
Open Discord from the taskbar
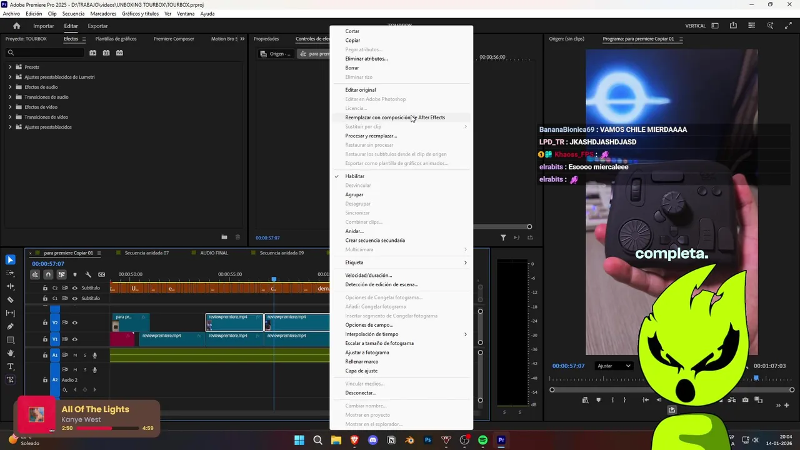[x=373, y=440]
